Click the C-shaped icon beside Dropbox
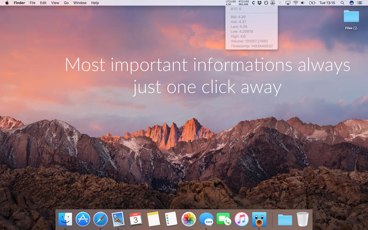 click(253, 3)
